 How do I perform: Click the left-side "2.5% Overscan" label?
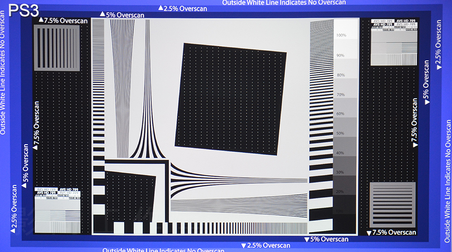tap(13, 209)
